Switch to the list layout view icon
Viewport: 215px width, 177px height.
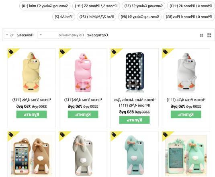click(x=209, y=35)
